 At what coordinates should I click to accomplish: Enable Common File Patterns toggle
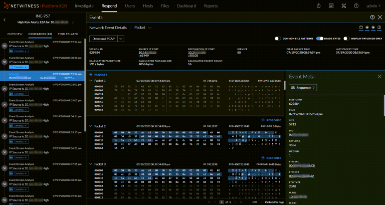(x=277, y=39)
